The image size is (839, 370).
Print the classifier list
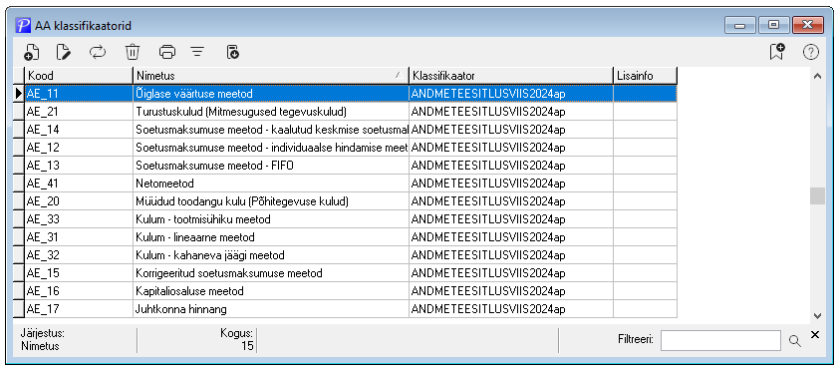[x=167, y=52]
